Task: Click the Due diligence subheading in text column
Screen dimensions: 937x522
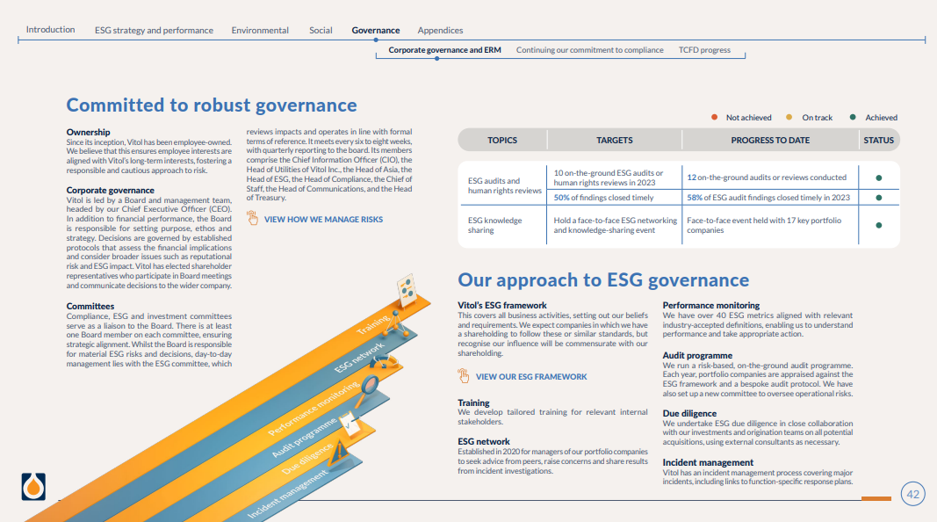Action: [689, 413]
